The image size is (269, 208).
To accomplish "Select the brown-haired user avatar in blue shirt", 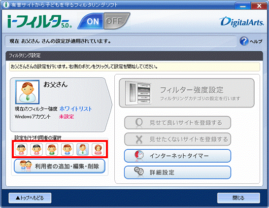I will [67, 149].
